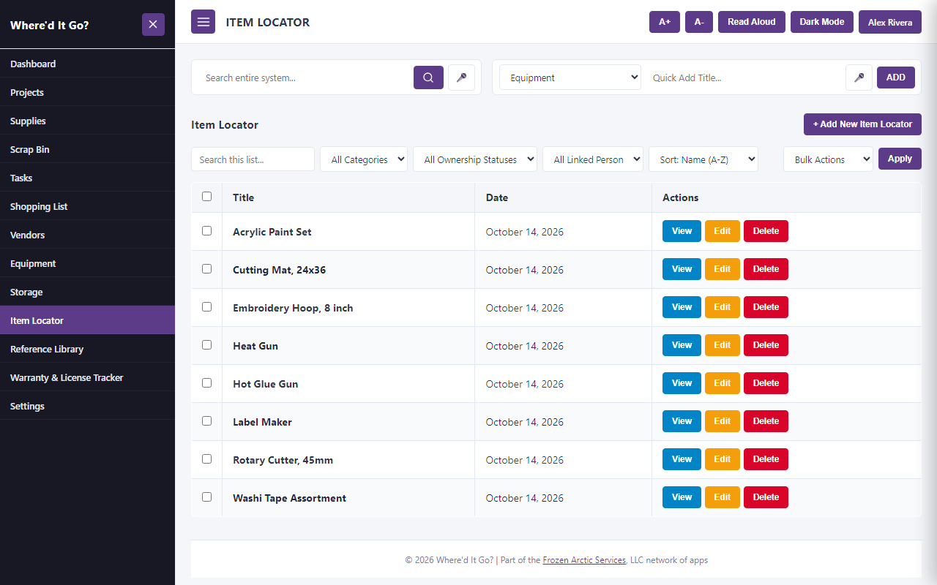Check the Heat Gun row checkbox
The height and width of the screenshot is (585, 937).
(x=206, y=345)
